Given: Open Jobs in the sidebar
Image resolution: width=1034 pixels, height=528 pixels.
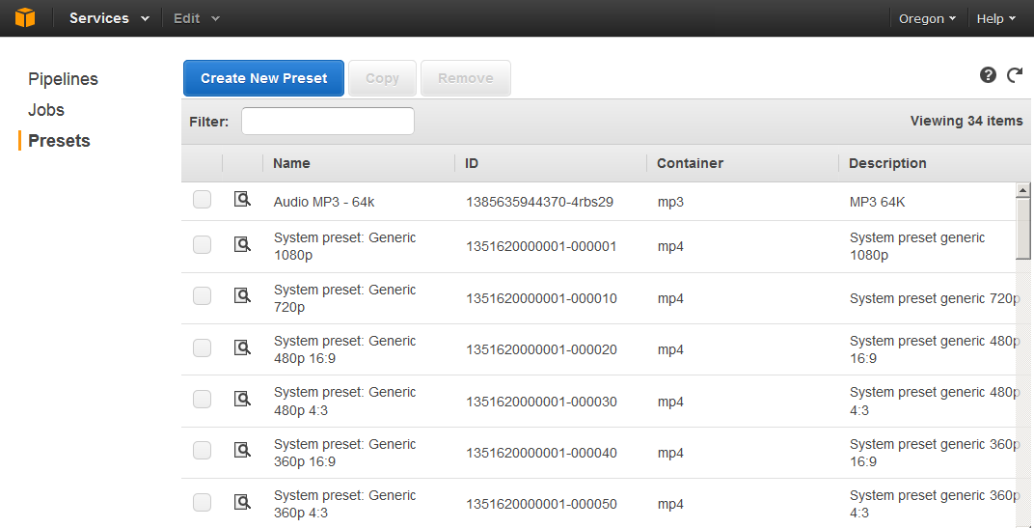Looking at the screenshot, I should click(46, 110).
